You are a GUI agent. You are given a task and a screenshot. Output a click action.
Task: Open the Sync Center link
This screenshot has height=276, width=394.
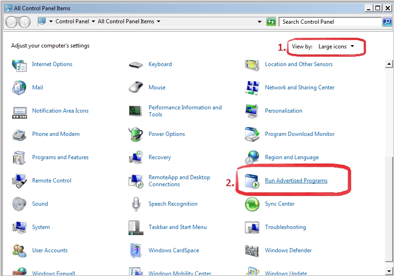point(280,204)
